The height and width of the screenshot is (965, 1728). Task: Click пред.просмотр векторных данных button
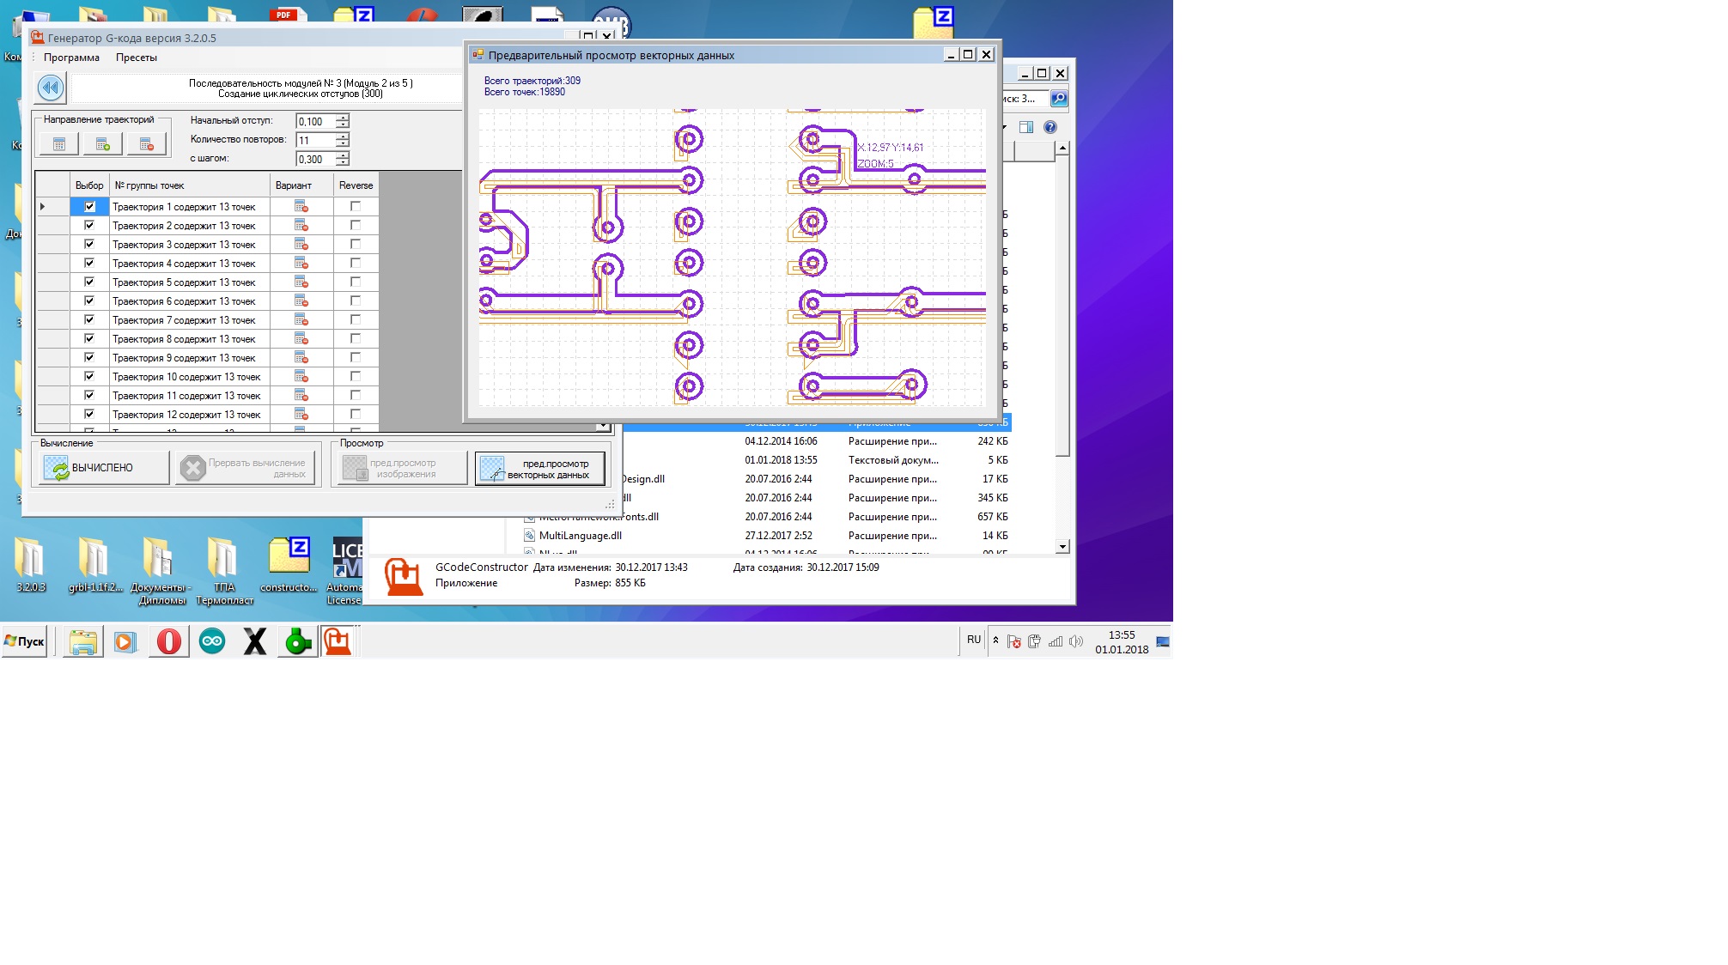point(540,469)
